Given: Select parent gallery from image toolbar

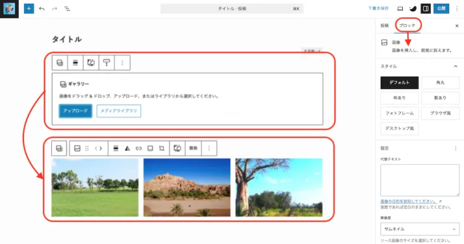Looking at the screenshot, I should (59, 148).
